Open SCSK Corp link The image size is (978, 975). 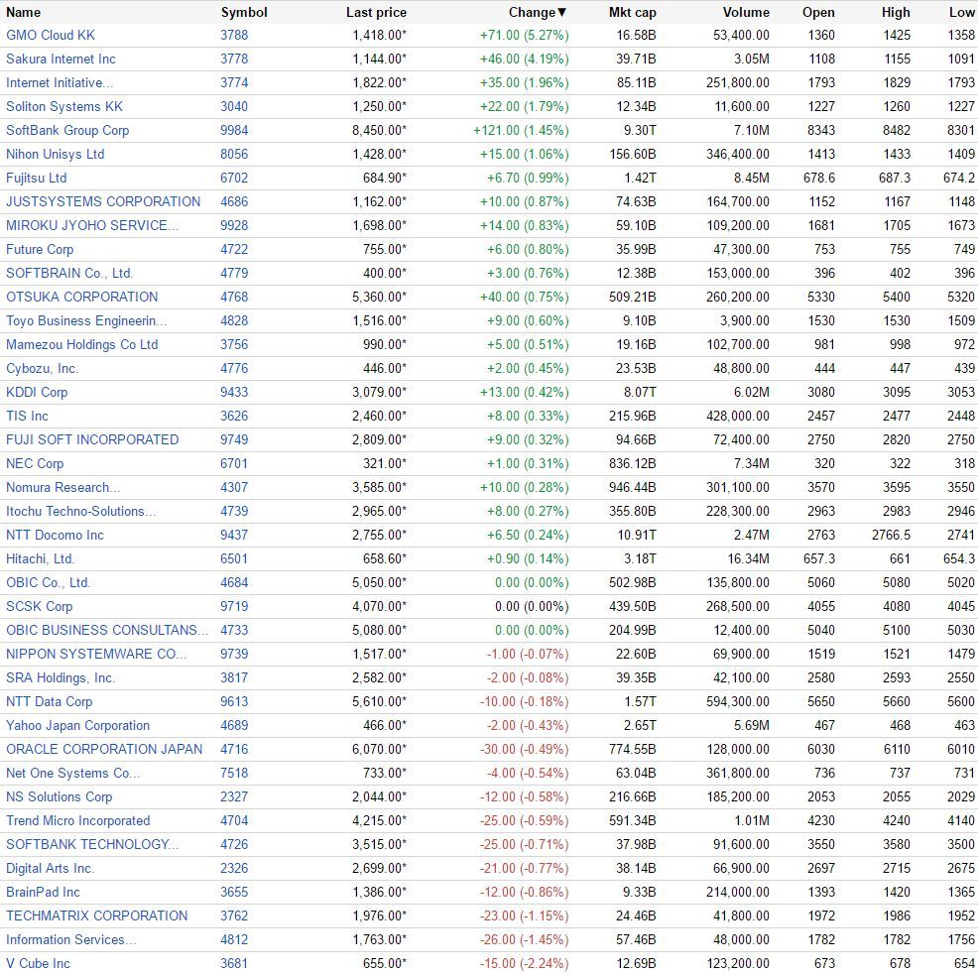[x=40, y=606]
